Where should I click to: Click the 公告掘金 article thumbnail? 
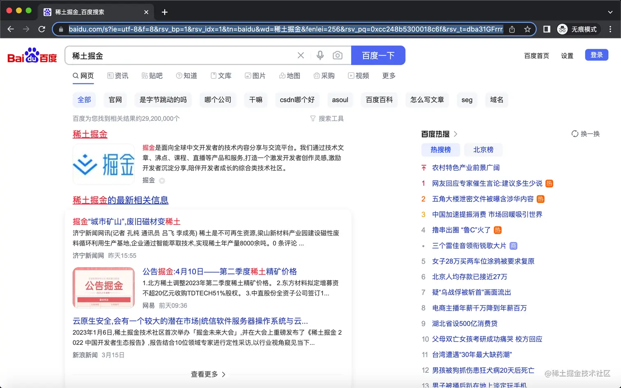103,287
